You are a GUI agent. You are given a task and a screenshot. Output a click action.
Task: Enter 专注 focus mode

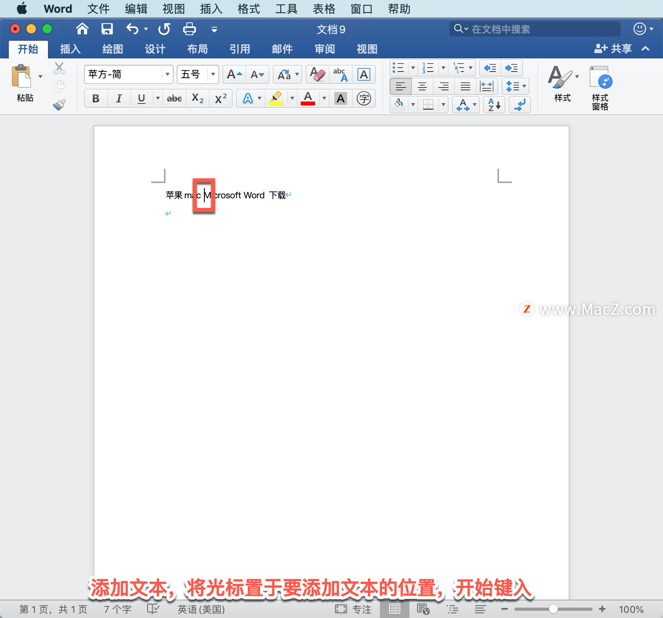coord(353,609)
